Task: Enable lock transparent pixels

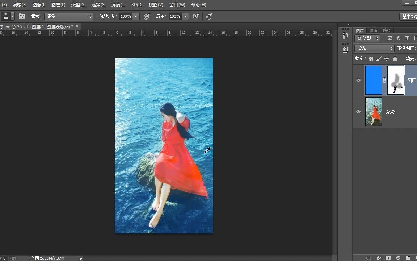Action: [x=371, y=58]
